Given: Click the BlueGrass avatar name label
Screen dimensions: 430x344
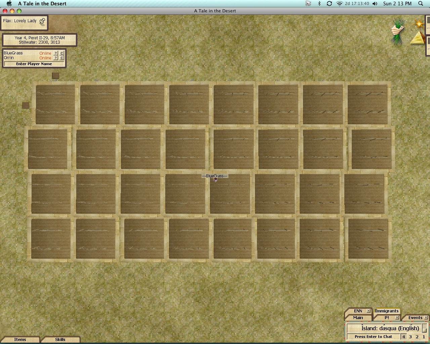Looking at the screenshot, I should coord(215,176).
